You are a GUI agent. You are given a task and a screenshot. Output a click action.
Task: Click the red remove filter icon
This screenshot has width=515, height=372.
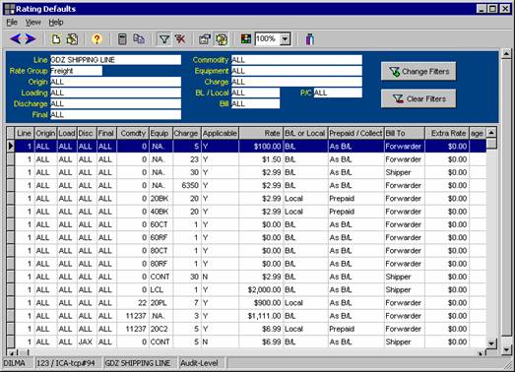point(180,39)
